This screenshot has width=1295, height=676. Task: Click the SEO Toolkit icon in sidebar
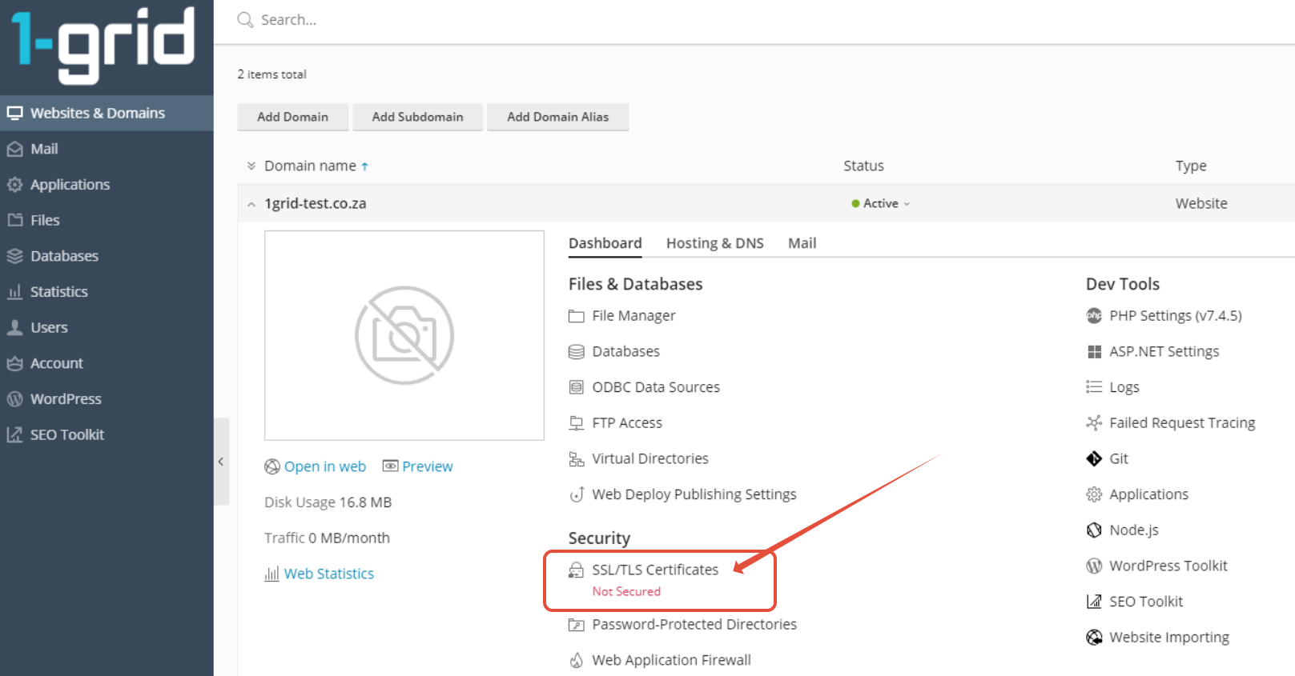tap(14, 434)
